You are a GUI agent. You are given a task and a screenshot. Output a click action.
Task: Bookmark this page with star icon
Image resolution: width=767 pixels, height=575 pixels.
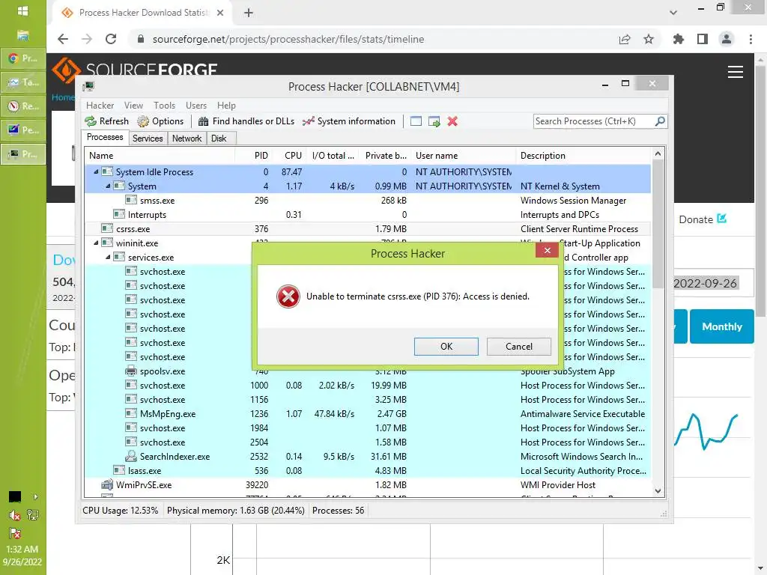pyautogui.click(x=649, y=39)
